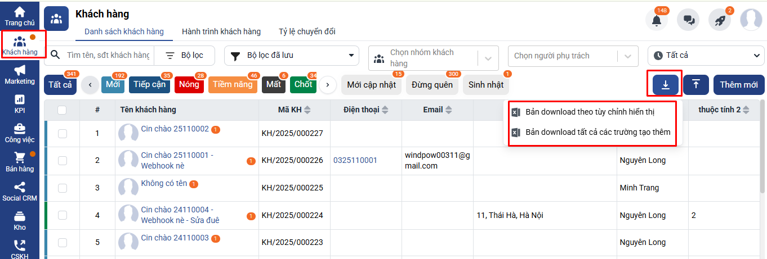Open the KPI section in sidebar

20,104
